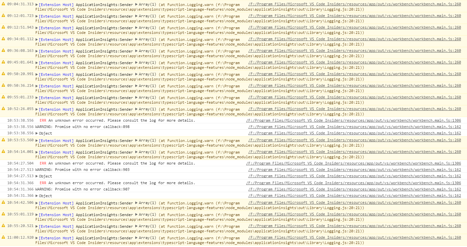
Task: Click warning icon on the 09:12:01.723 row
Action: pyautogui.click(x=3, y=16)
